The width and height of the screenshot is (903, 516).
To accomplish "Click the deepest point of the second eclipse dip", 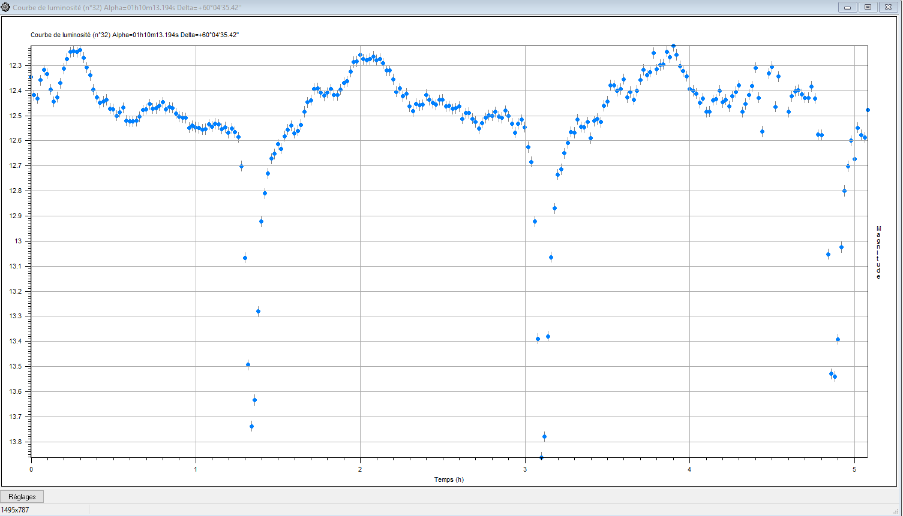I will 541,458.
